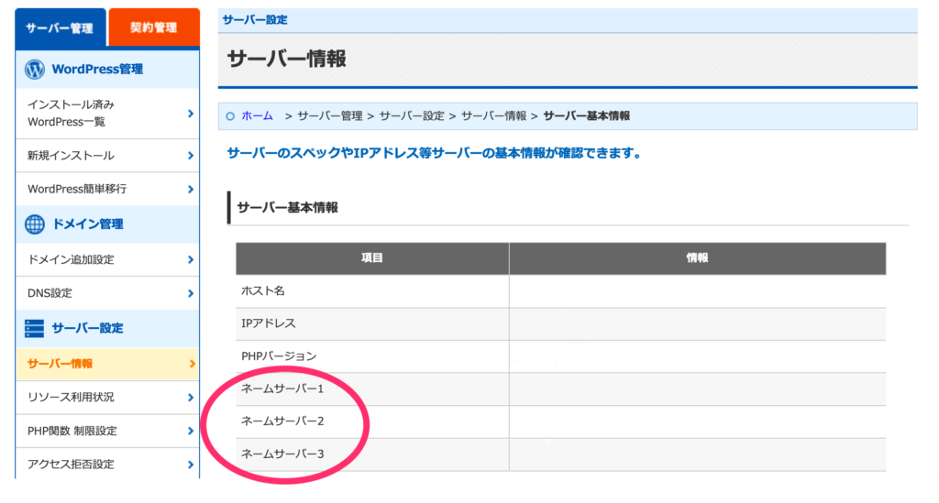Open WordPress簡単移行 menu item

108,189
